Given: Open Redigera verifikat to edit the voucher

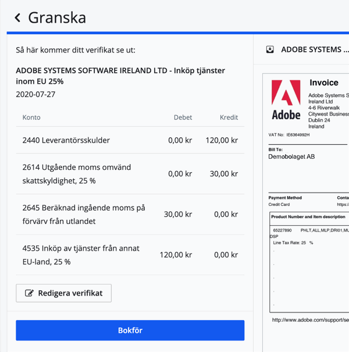Looking at the screenshot, I should coord(63,293).
